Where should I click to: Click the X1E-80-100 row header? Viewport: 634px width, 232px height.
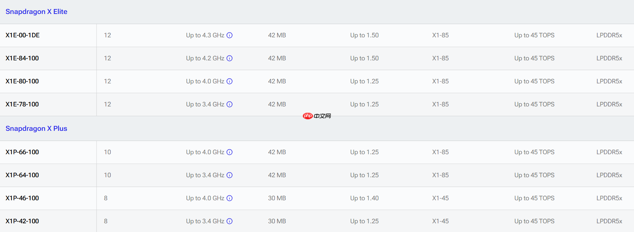22,81
